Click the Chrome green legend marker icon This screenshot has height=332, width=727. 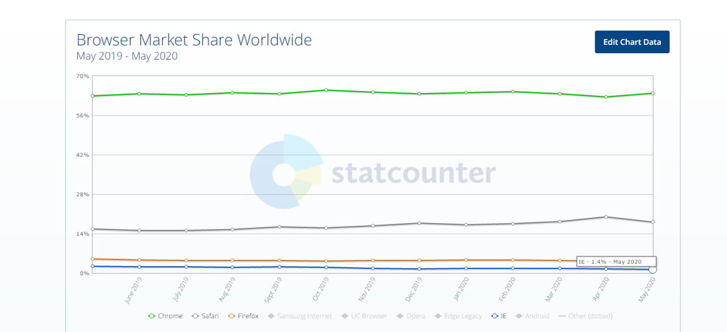[x=151, y=316]
